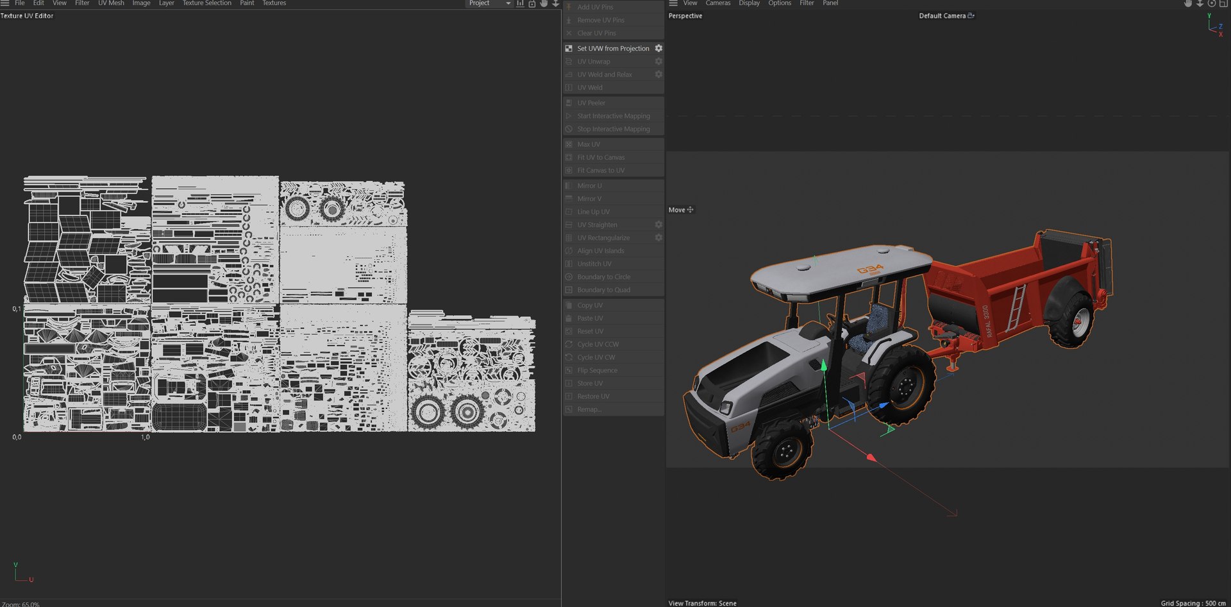1231x607 pixels.
Task: Click the lock icon beside the Project dropdown
Action: click(x=532, y=3)
